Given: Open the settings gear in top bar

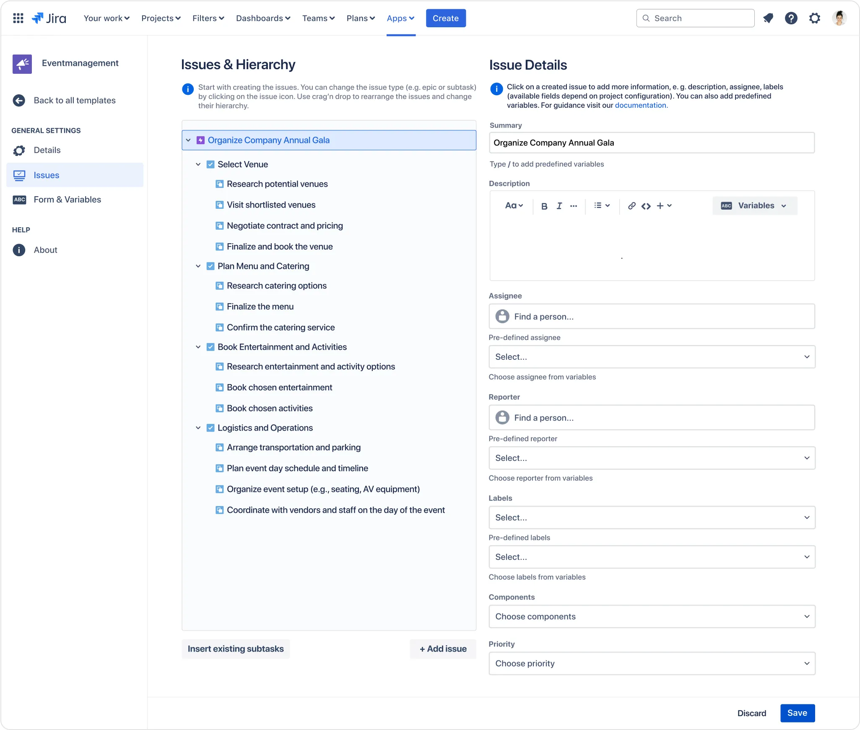Looking at the screenshot, I should tap(814, 18).
